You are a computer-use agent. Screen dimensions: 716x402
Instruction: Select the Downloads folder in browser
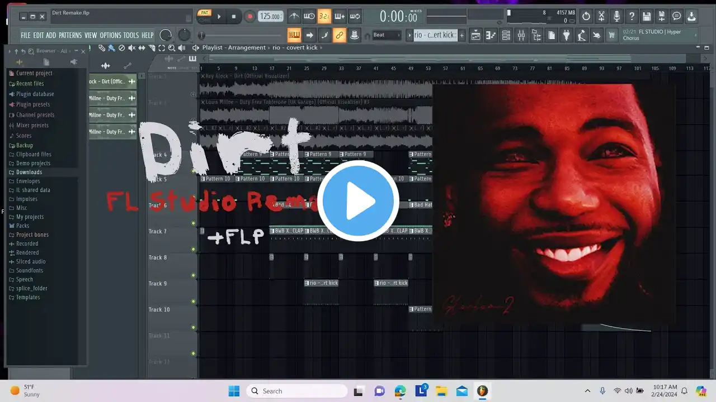click(29, 173)
